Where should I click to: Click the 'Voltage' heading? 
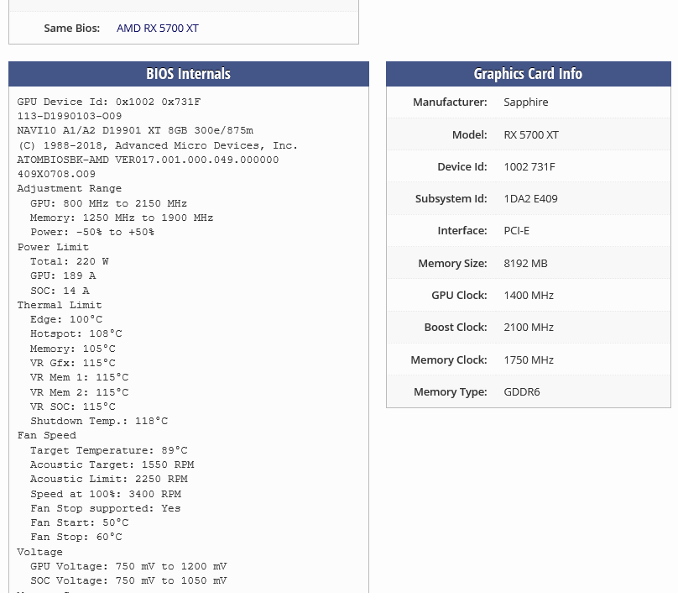(39, 553)
